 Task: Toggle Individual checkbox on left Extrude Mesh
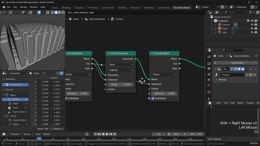[x=66, y=98]
